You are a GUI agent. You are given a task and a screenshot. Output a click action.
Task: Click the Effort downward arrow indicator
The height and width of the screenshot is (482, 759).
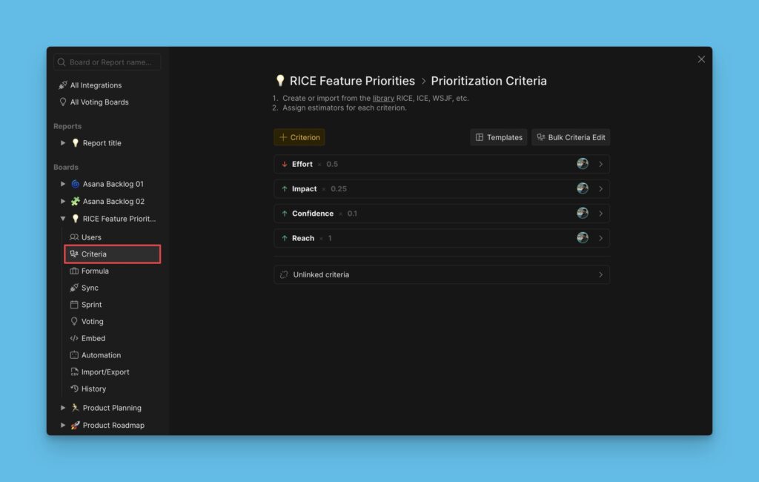pyautogui.click(x=285, y=164)
